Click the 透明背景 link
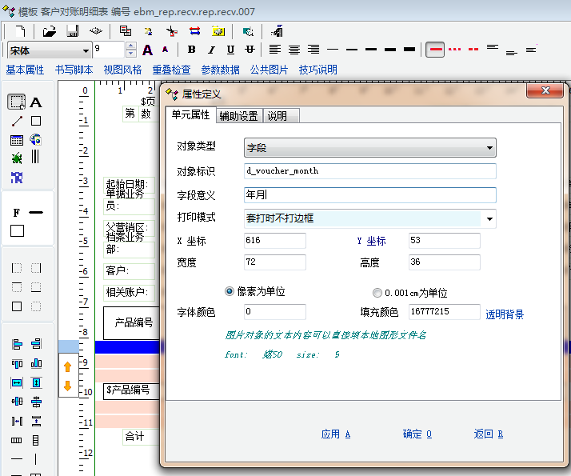Viewport: 571px width, 476px height. click(505, 314)
